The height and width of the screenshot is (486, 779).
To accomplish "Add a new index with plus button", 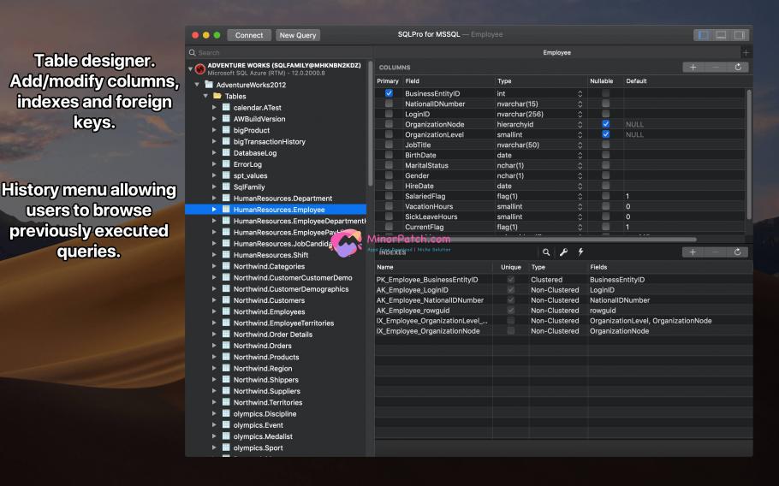I will point(693,252).
